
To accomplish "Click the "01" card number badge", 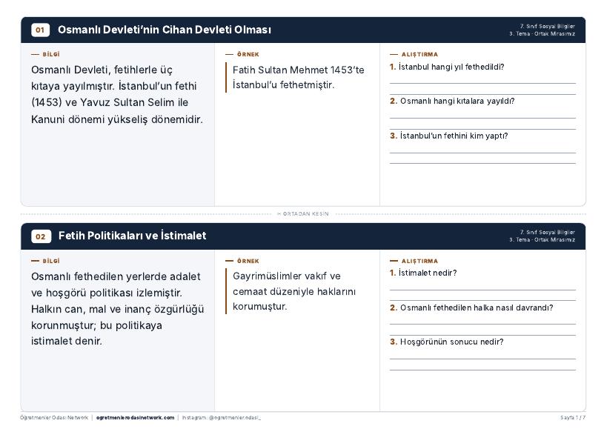I will coord(40,30).
